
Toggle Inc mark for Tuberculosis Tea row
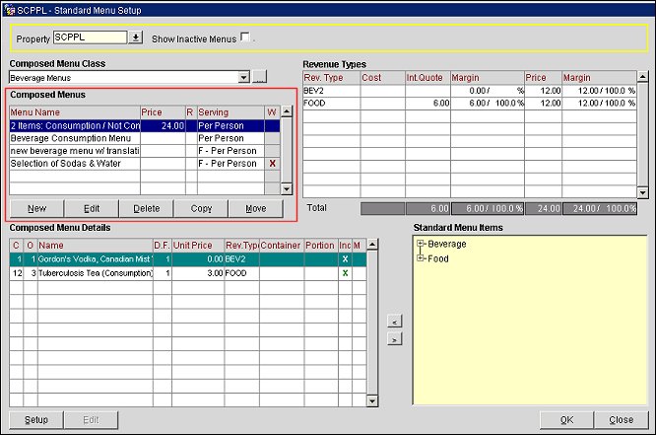[x=345, y=272]
